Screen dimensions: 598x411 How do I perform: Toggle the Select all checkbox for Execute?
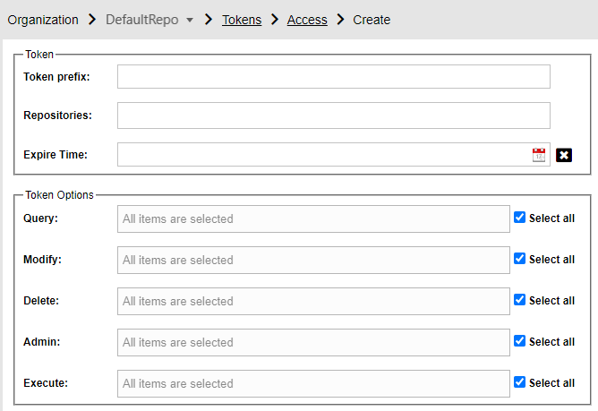point(519,382)
